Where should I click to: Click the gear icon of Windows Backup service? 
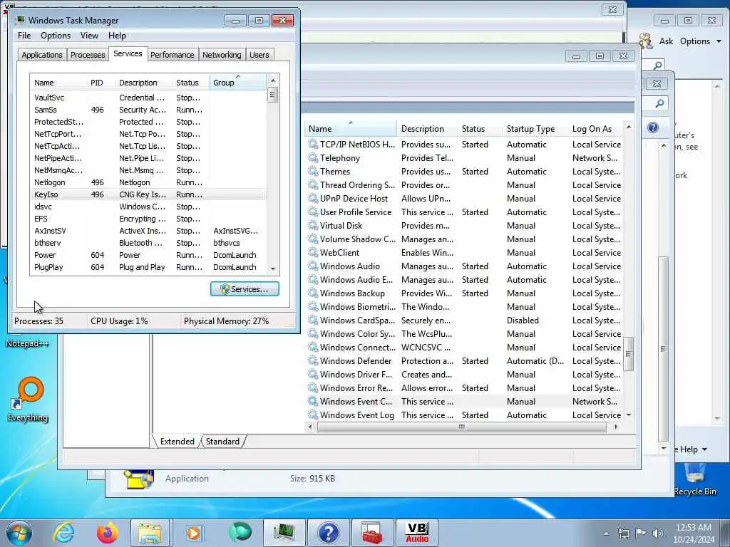tap(313, 293)
